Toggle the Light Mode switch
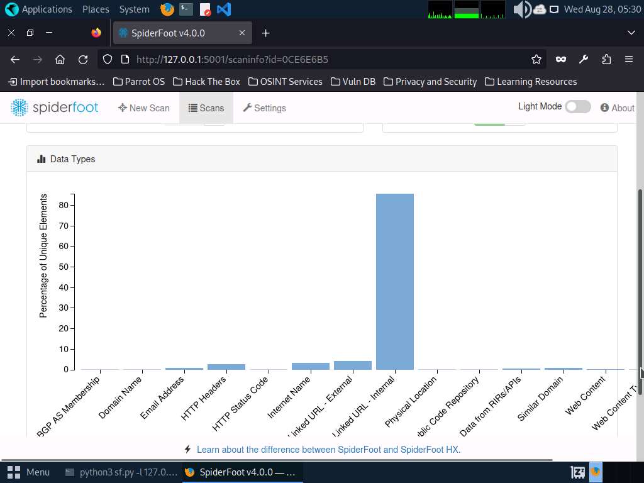This screenshot has width=644, height=483. pos(577,107)
